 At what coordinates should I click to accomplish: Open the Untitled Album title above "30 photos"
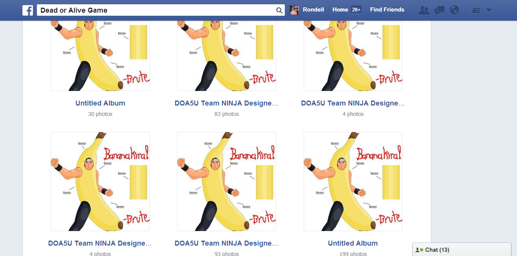coord(100,103)
